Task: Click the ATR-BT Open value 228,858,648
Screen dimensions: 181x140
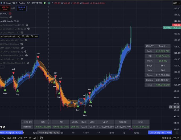Action: point(163,75)
